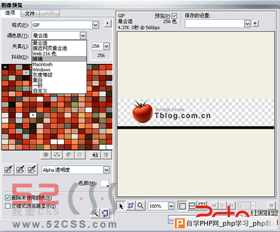Click the add color eyedropper icon
280x232 pixels.
(20, 170)
